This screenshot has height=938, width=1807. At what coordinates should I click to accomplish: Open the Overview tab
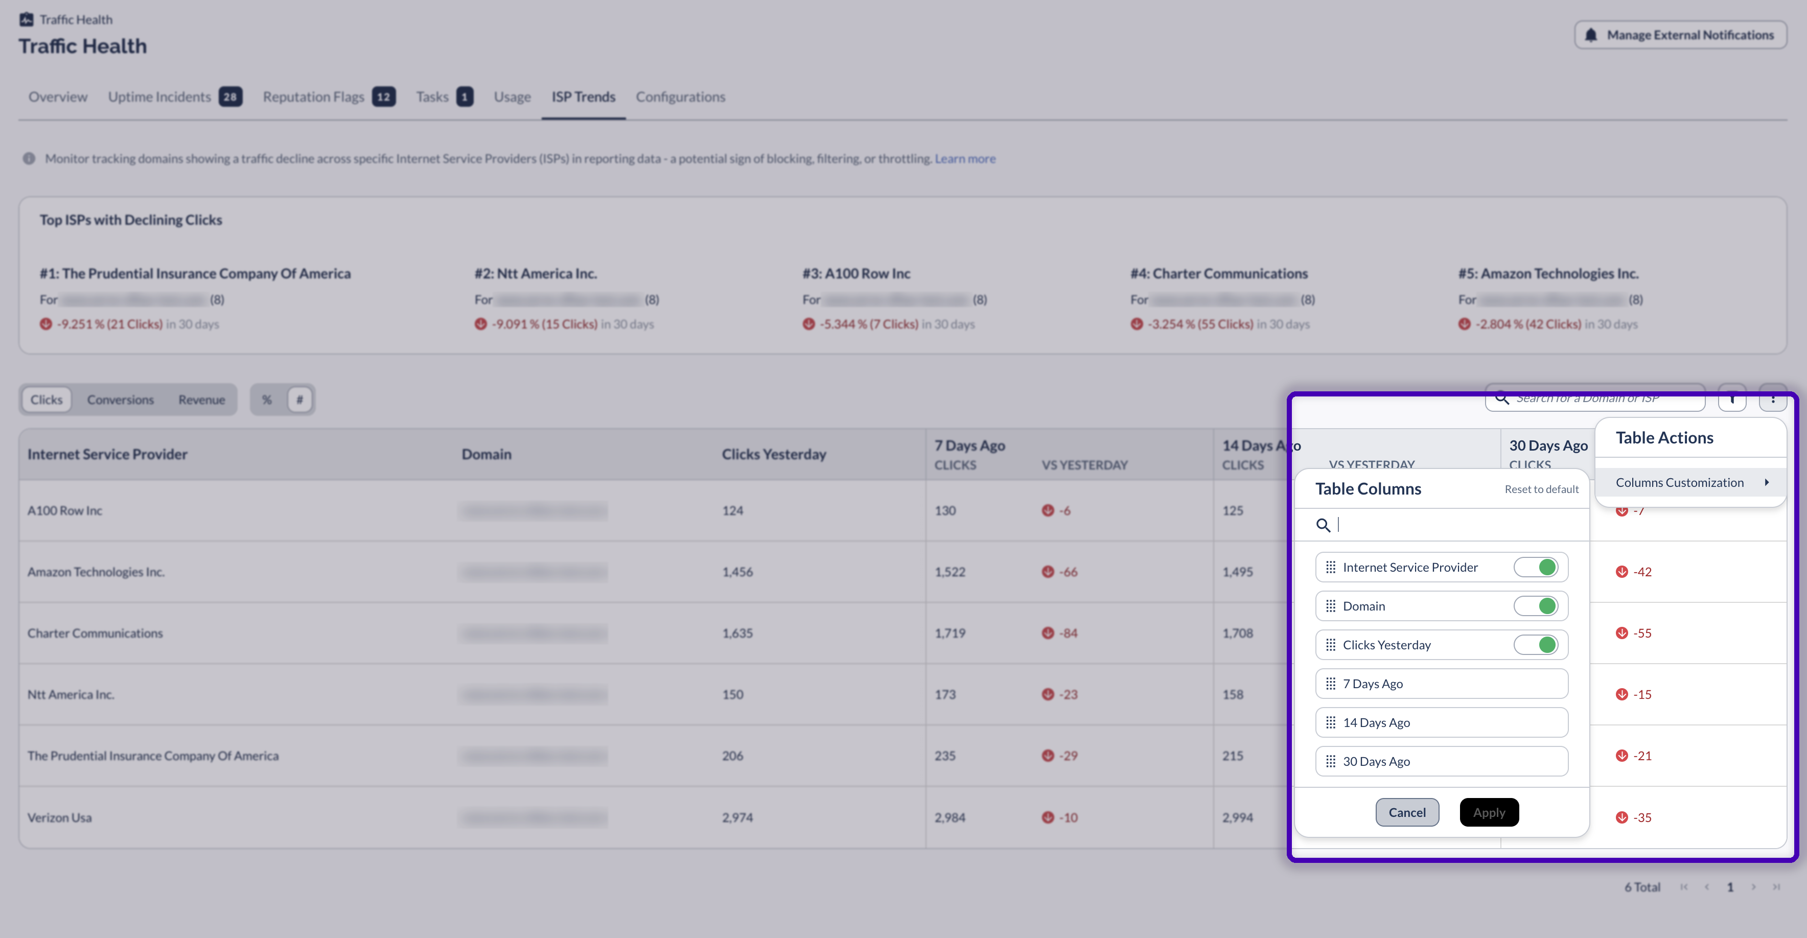pos(58,97)
